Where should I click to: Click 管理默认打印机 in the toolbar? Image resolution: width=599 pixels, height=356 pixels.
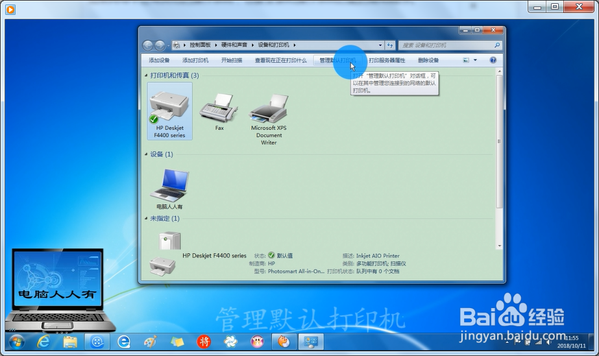[337, 60]
